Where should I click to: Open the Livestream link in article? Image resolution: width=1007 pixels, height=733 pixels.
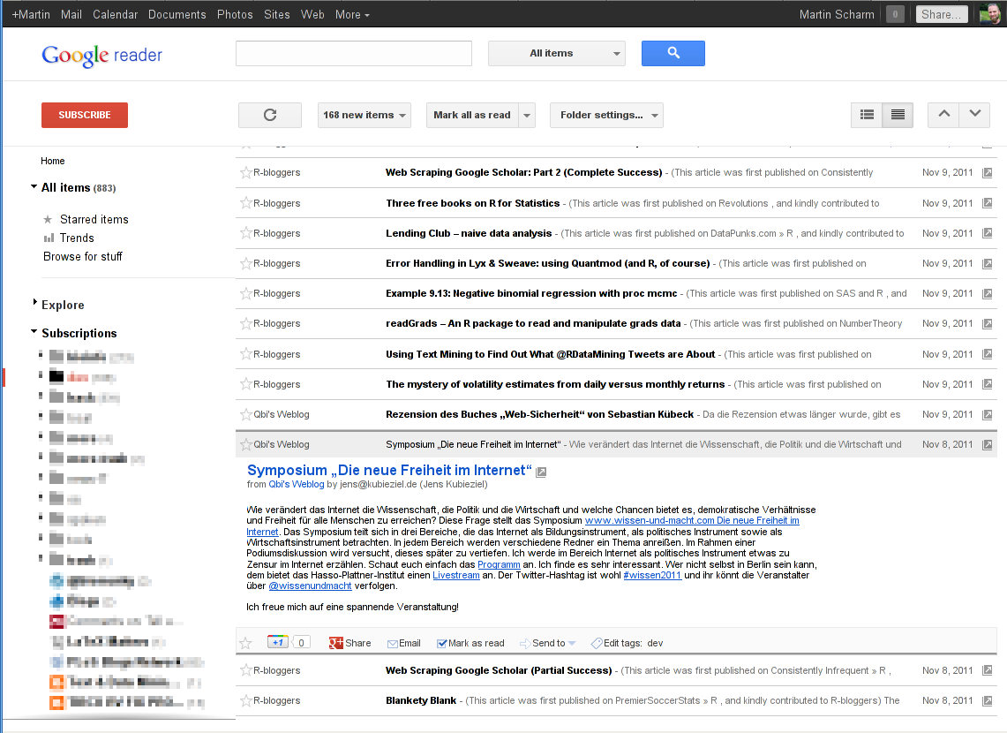pyautogui.click(x=456, y=575)
